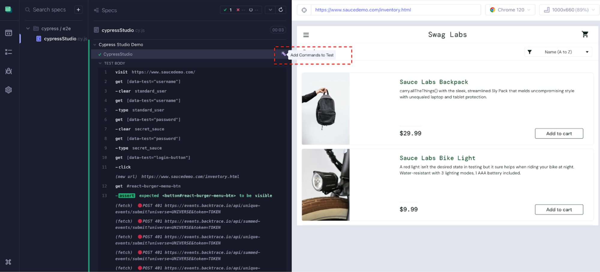Click the Sauce Labs Bike Light title

437,158
